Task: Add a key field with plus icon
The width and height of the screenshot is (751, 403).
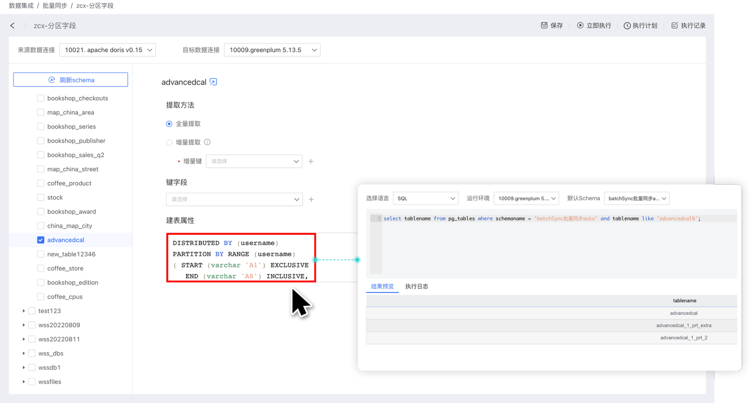Action: 311,199
